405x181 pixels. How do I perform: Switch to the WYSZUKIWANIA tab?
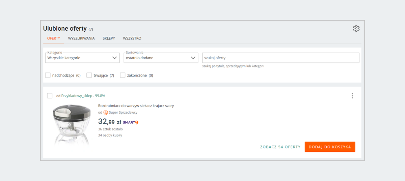(x=81, y=38)
